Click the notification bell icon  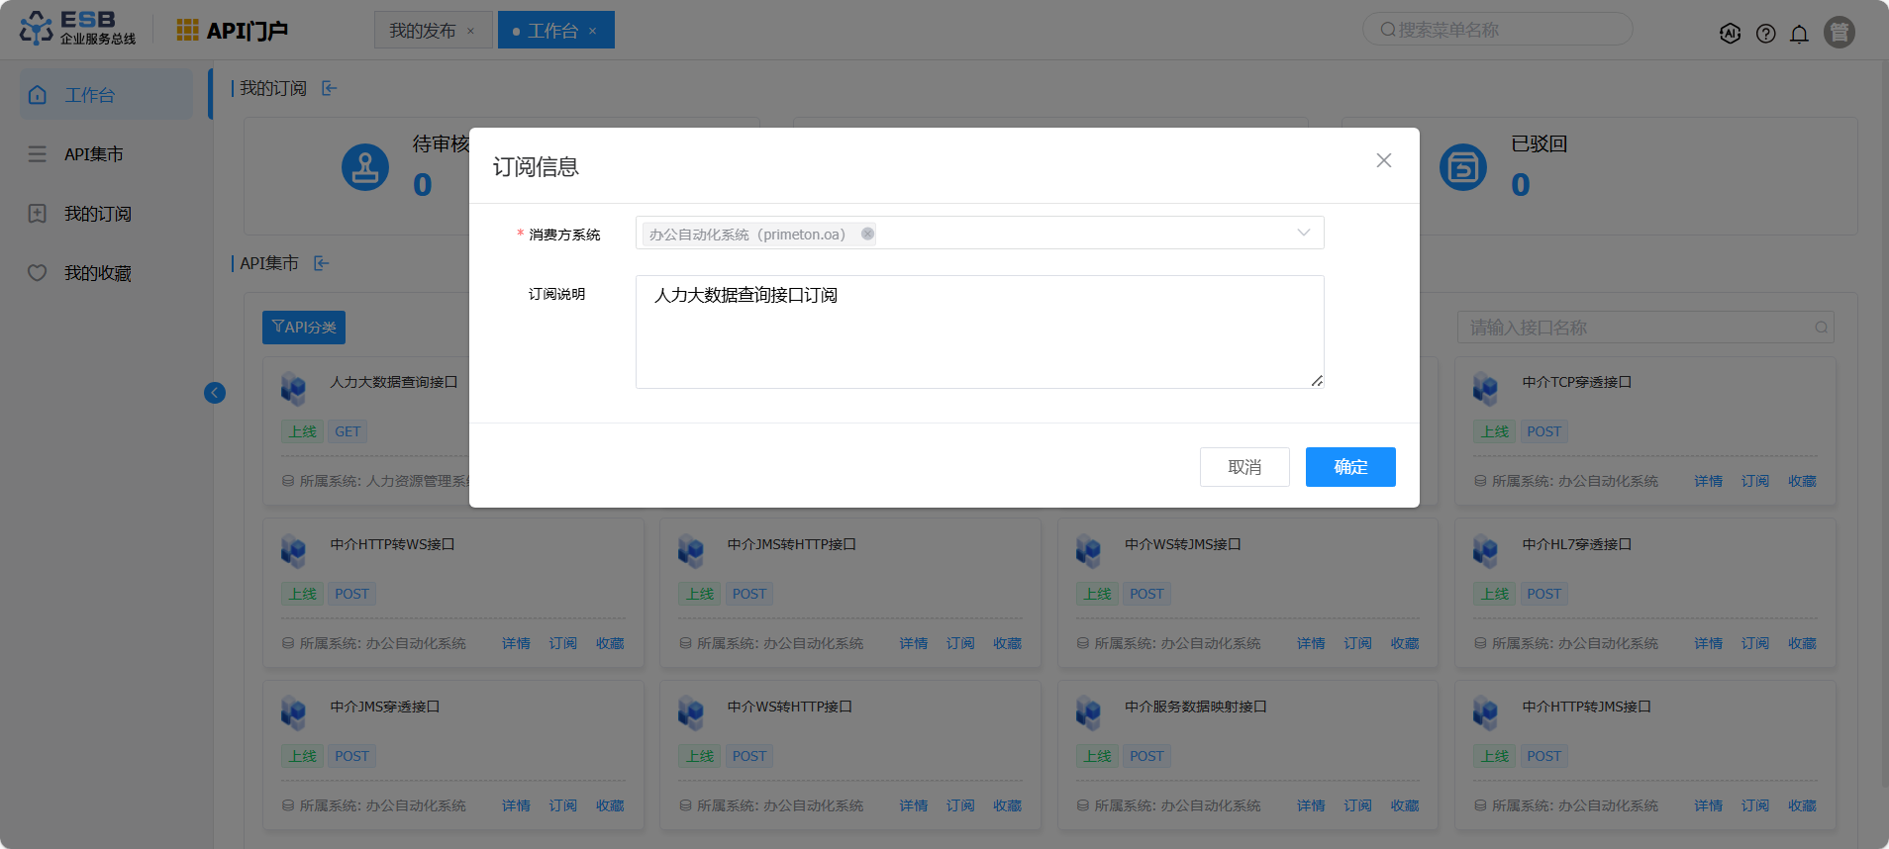tap(1799, 34)
